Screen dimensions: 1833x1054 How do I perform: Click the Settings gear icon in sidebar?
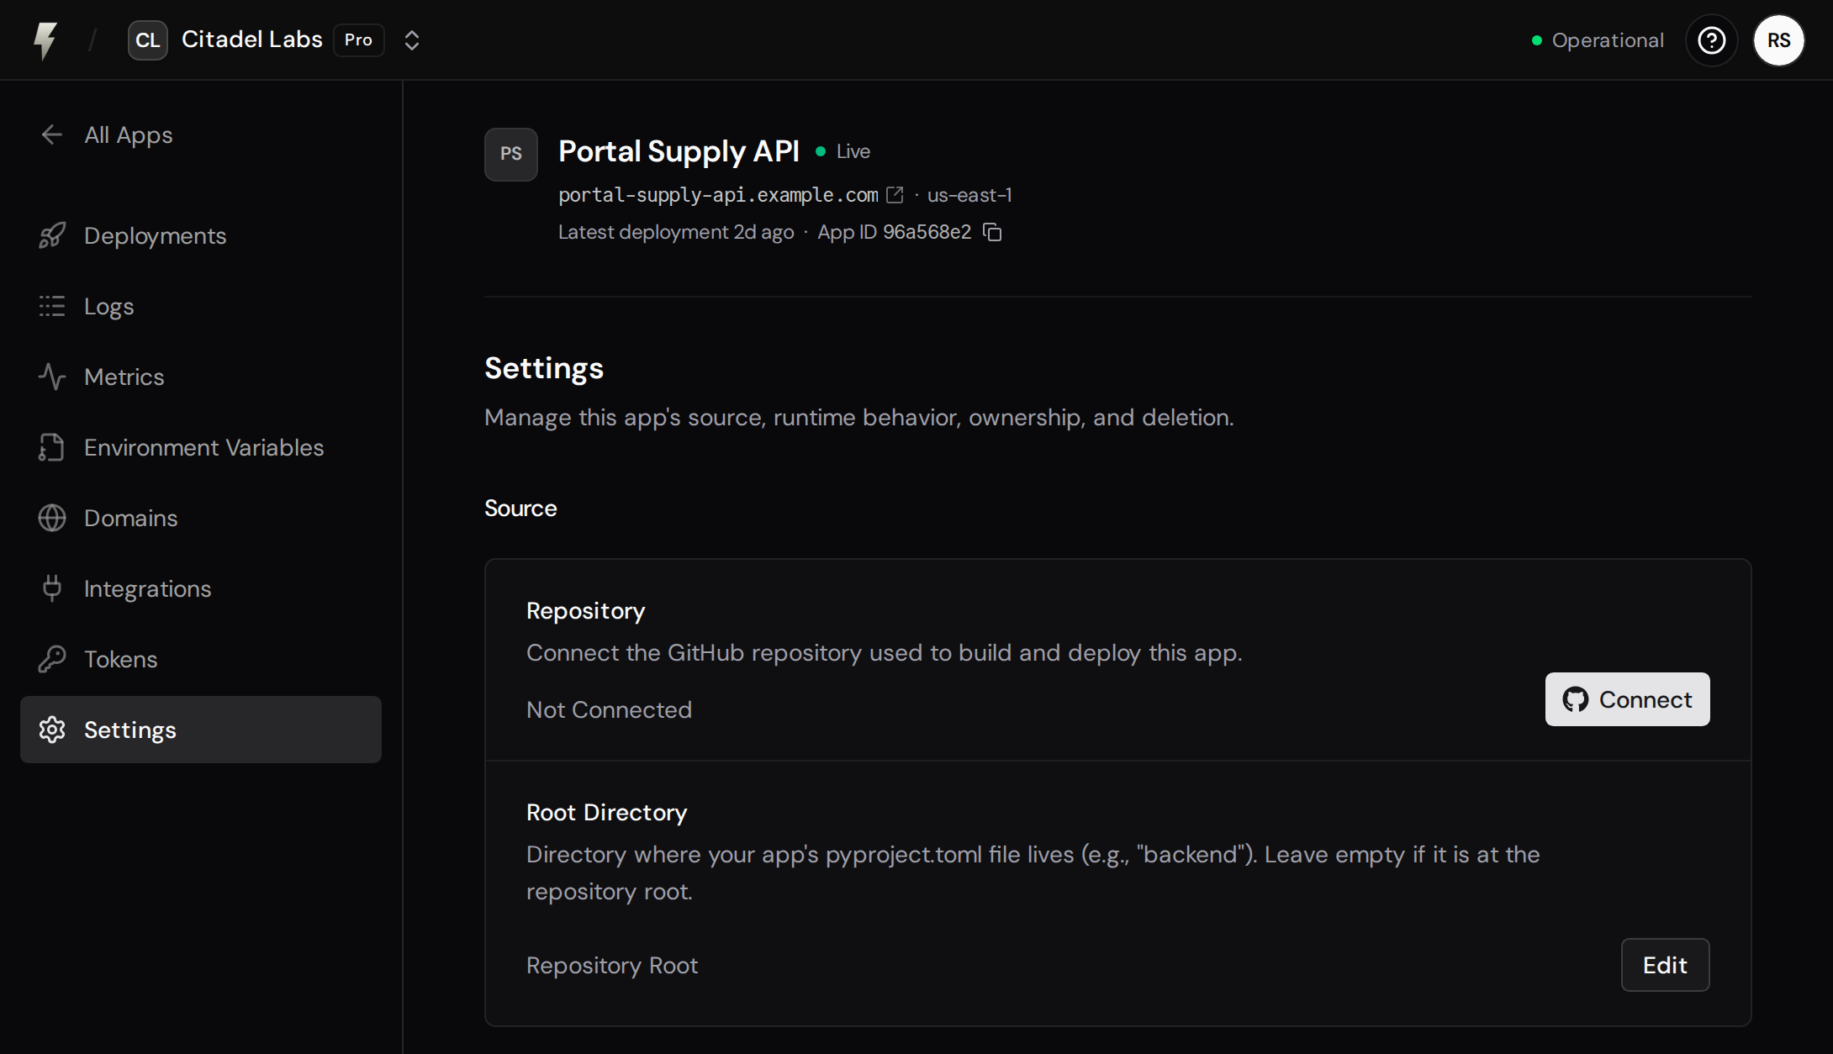[x=52, y=730]
